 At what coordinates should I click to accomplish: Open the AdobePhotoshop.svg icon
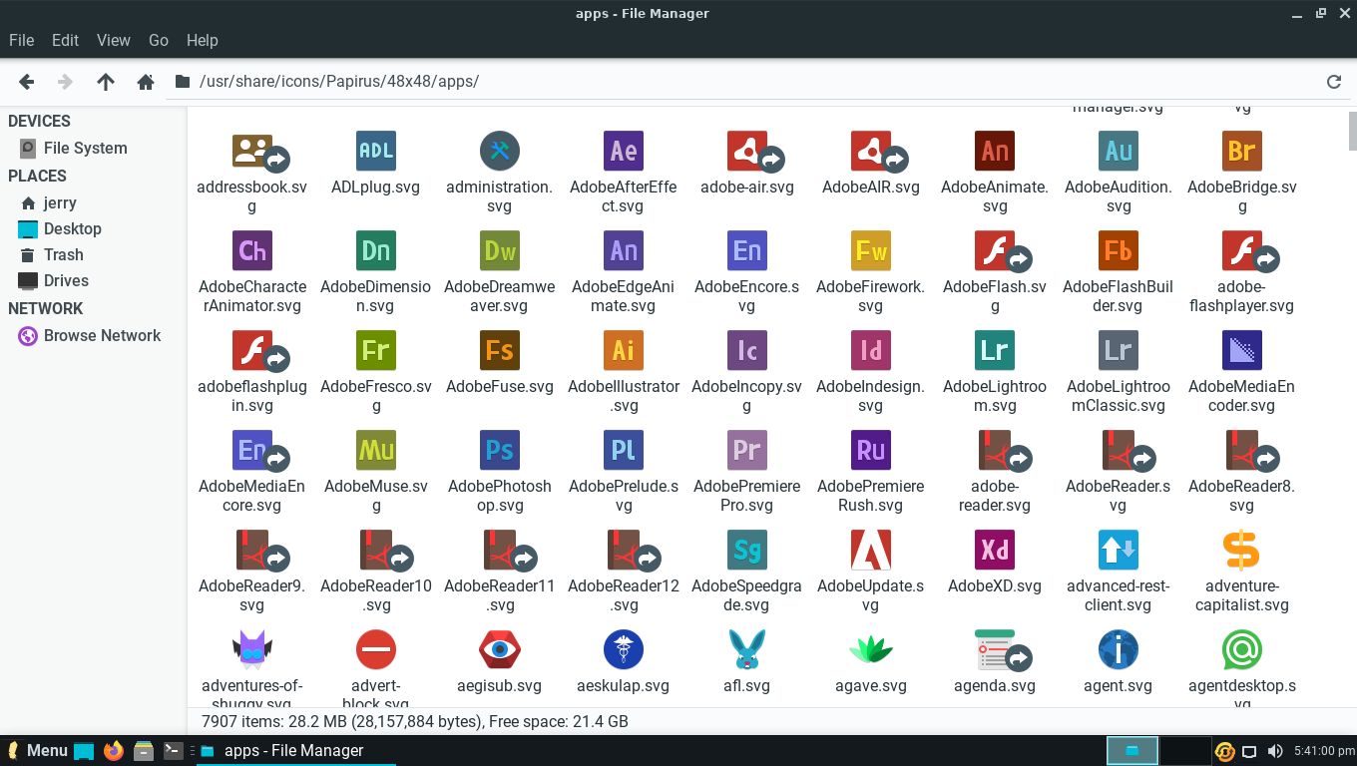[x=499, y=450]
